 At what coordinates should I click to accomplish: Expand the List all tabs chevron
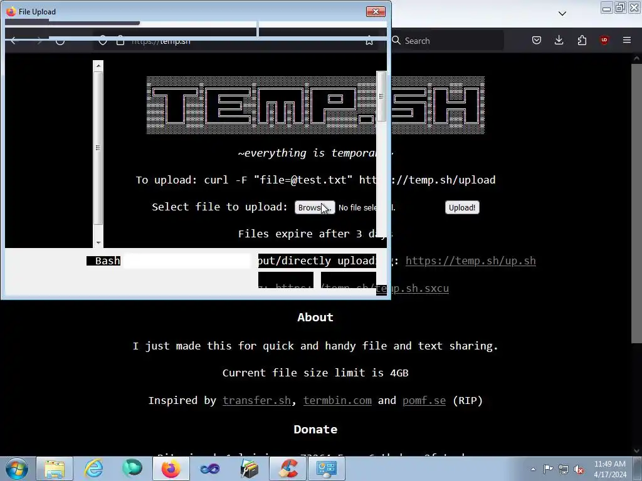(562, 14)
